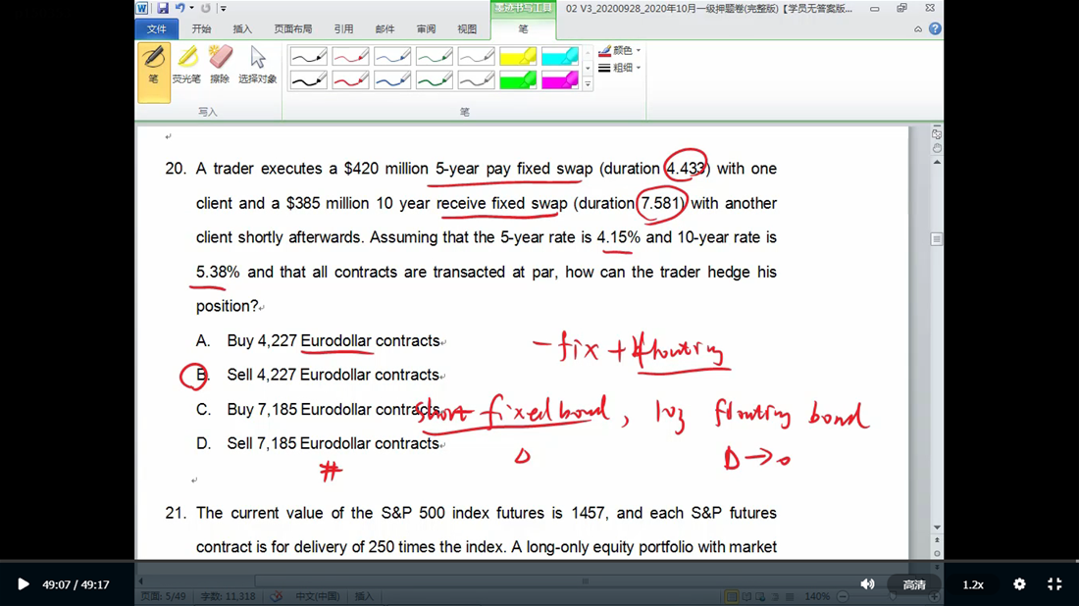Choose the black pen style in bottom row
The height and width of the screenshot is (606, 1079).
click(308, 80)
